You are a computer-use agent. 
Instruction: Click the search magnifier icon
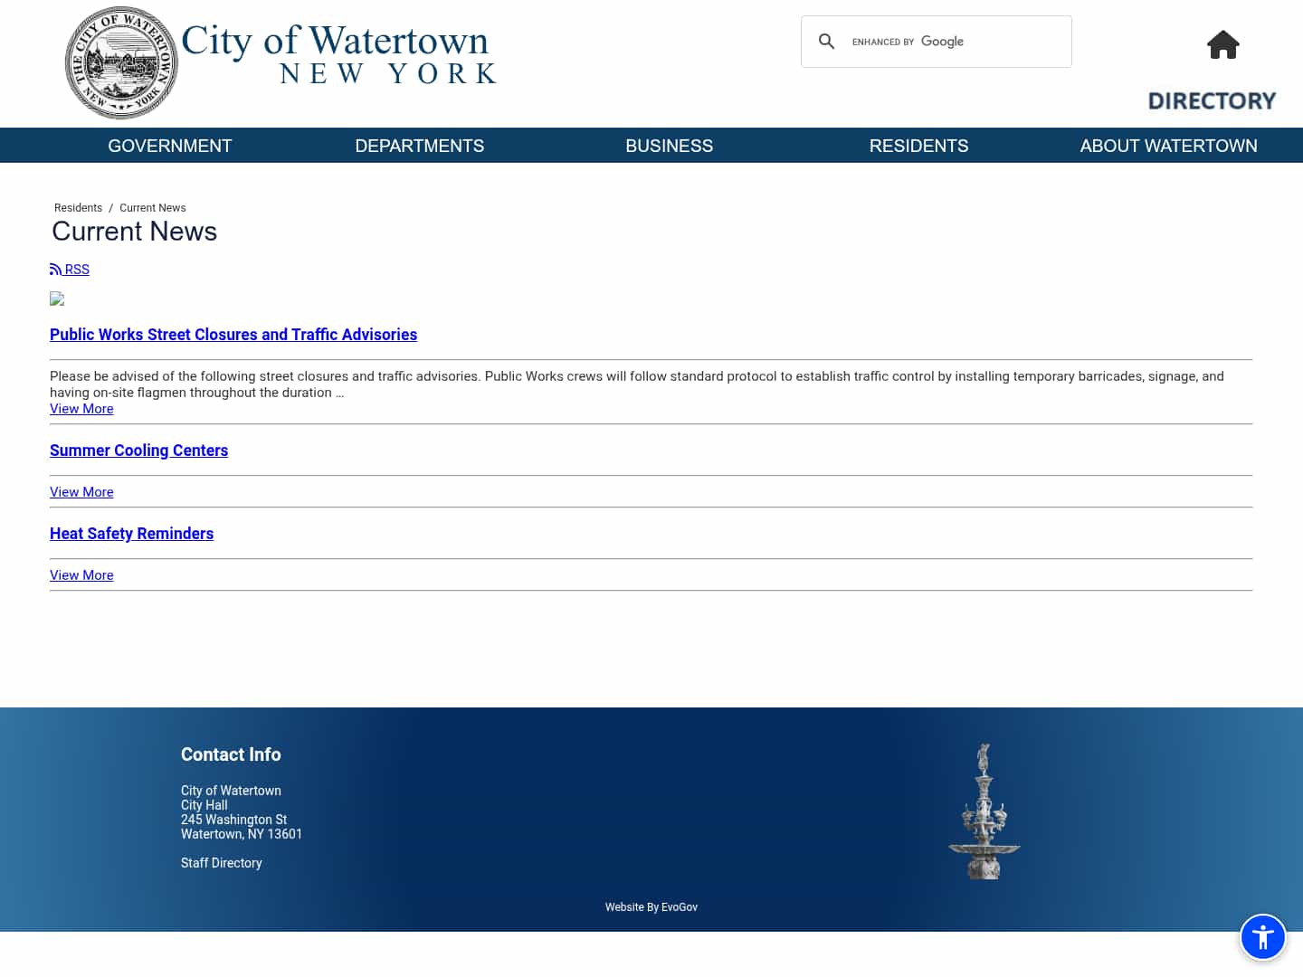click(826, 42)
